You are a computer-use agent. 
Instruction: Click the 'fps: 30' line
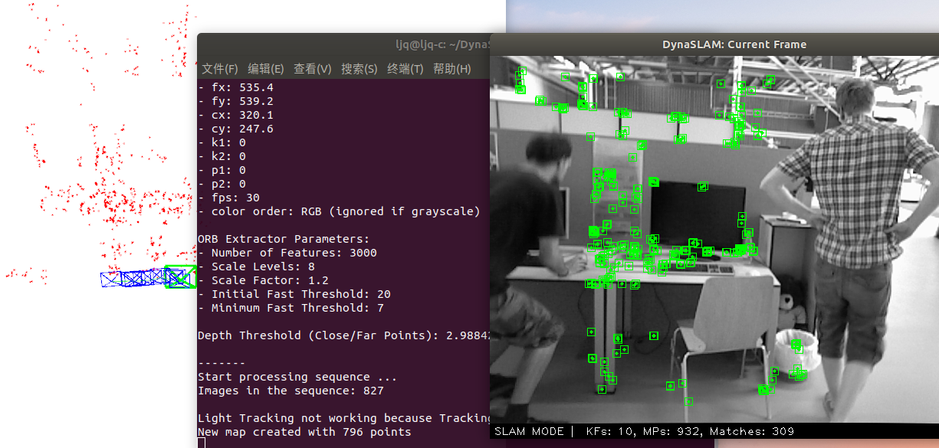pos(229,198)
